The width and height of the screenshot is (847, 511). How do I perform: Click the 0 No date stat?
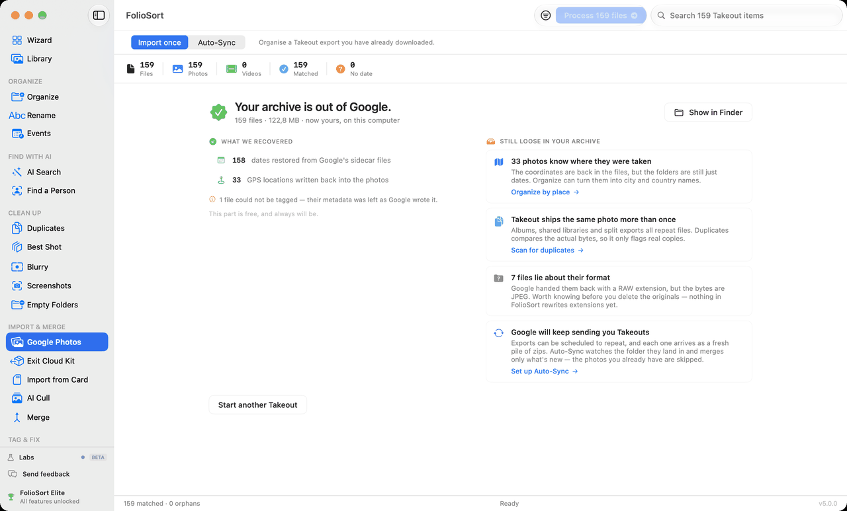click(354, 69)
